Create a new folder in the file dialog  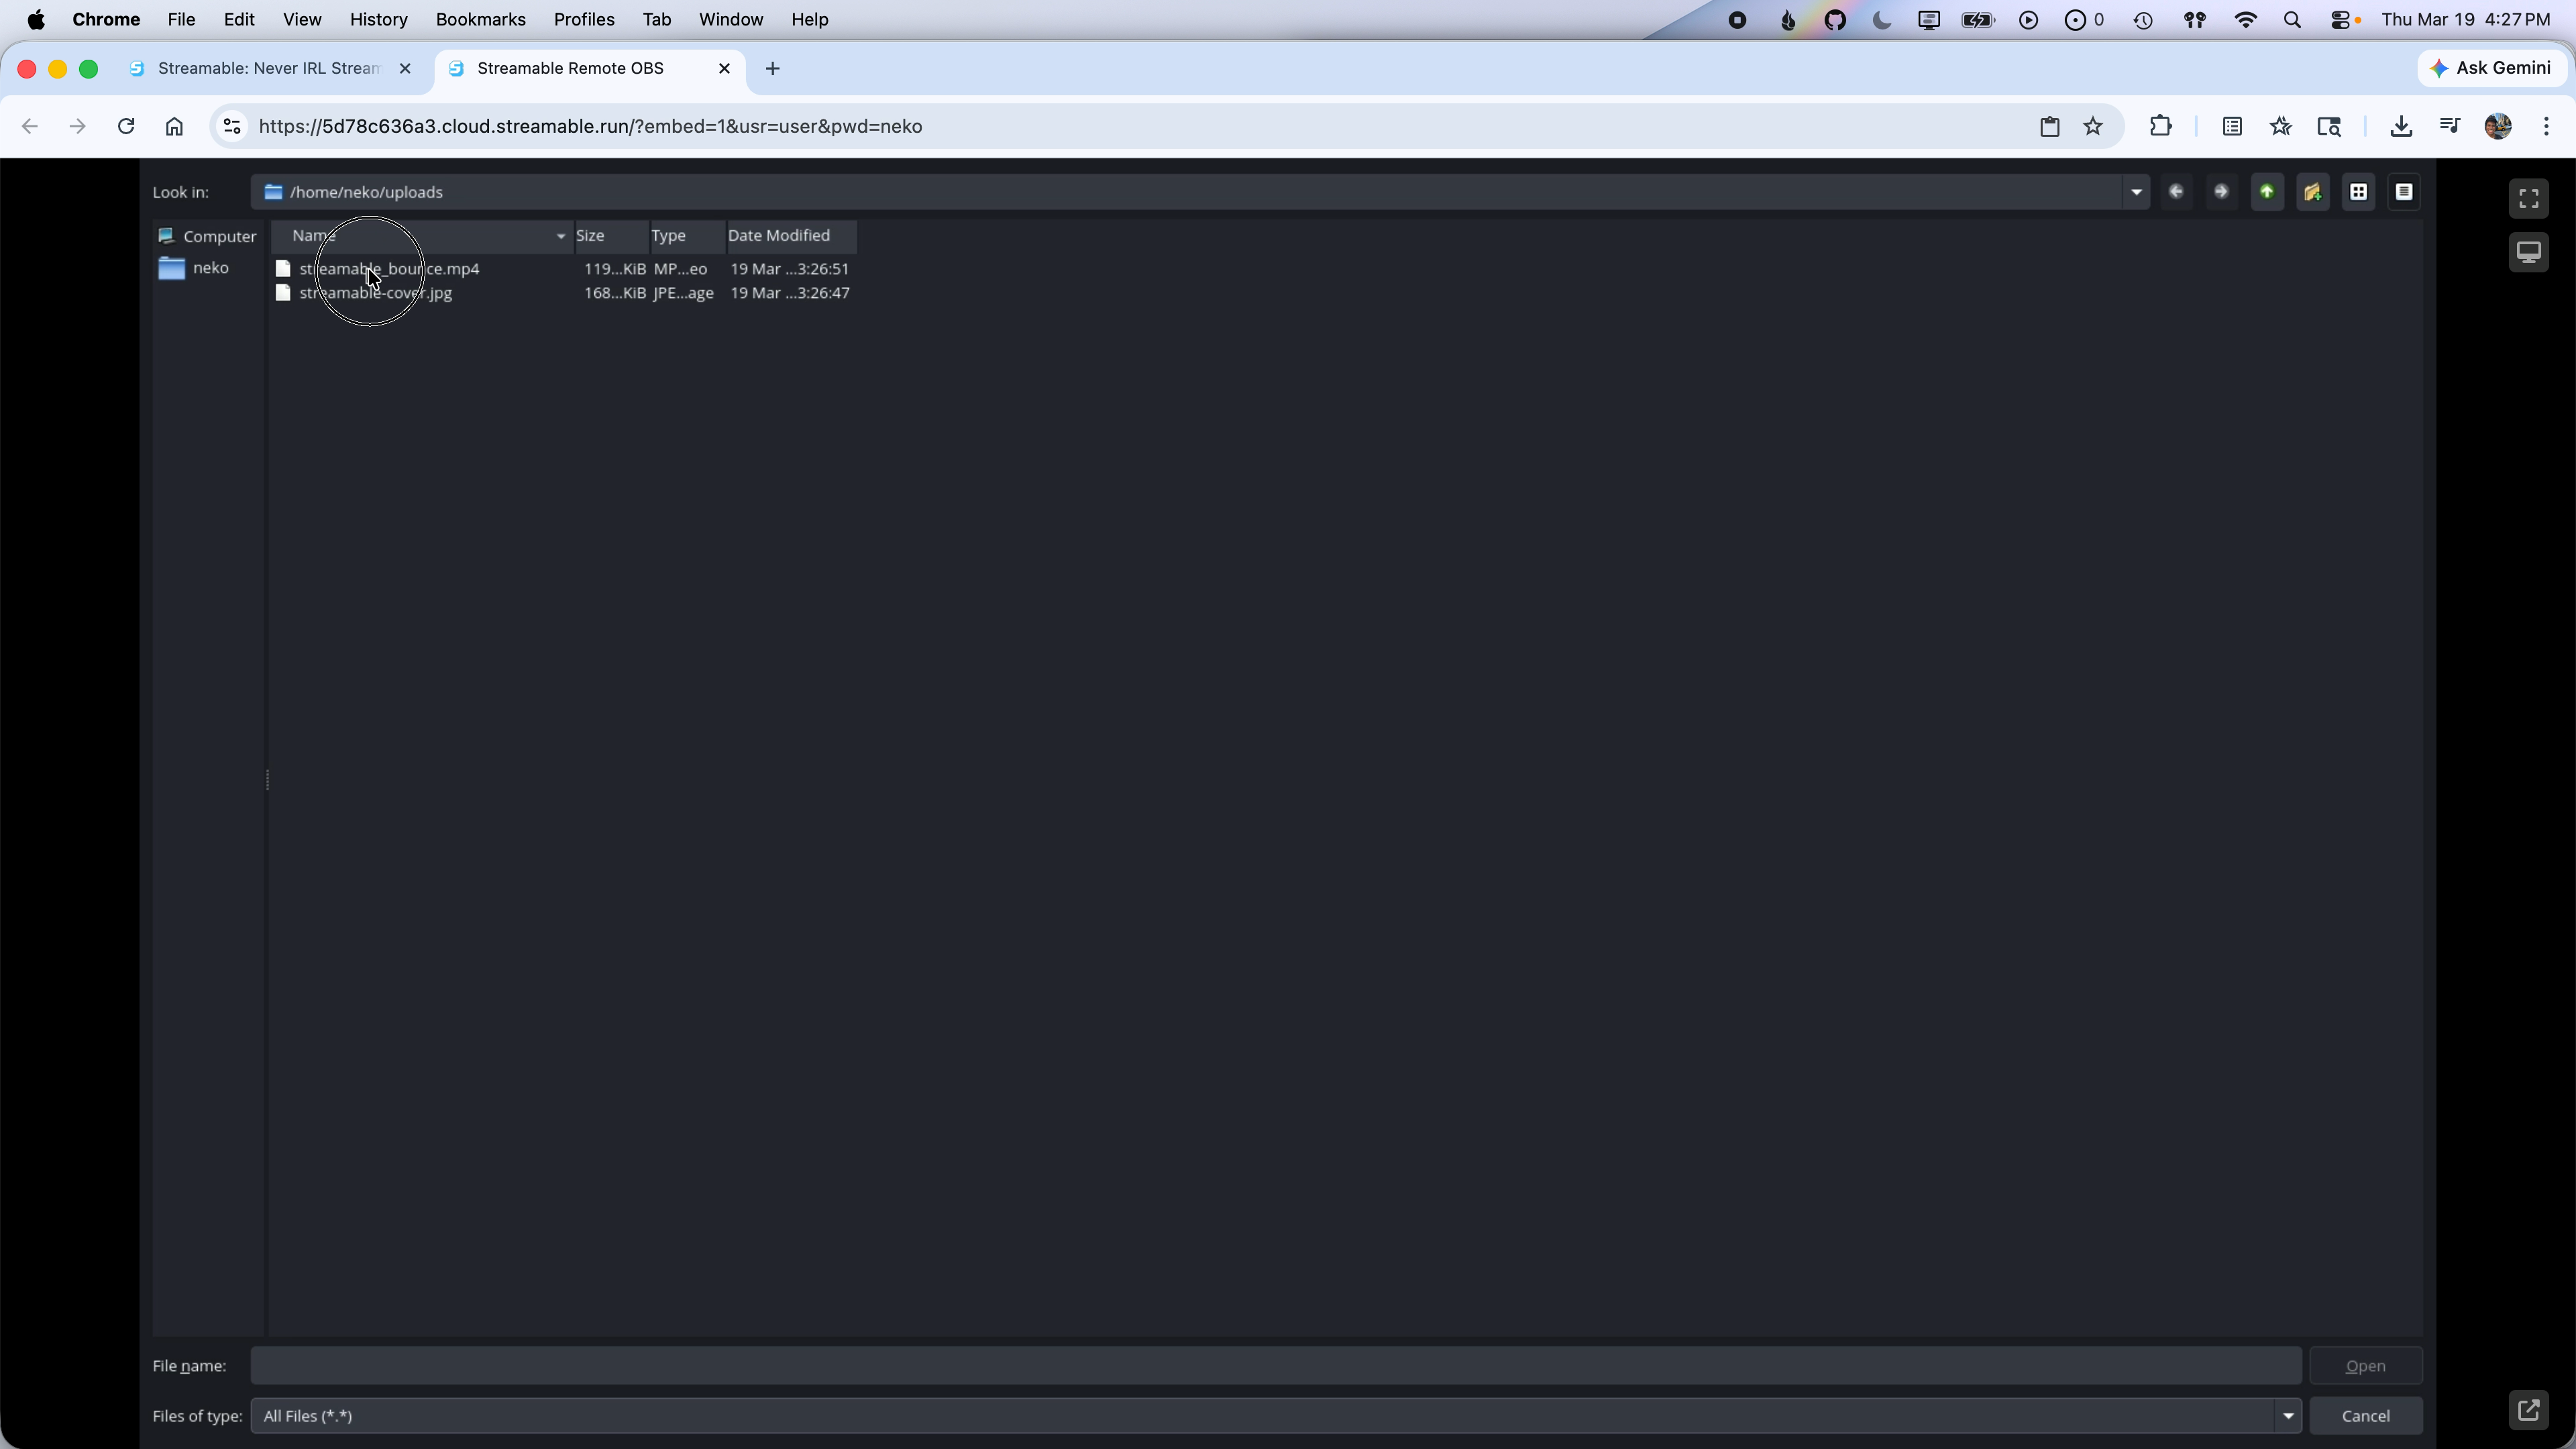click(x=2312, y=192)
